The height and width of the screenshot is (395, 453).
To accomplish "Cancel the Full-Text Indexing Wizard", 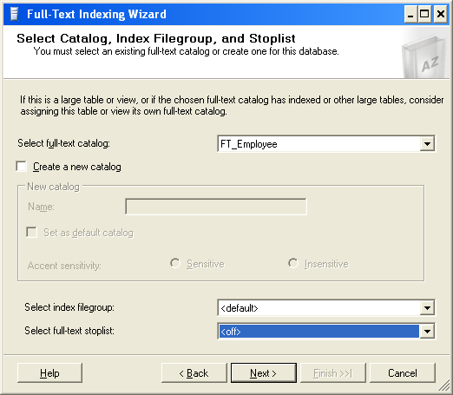I will 403,373.
